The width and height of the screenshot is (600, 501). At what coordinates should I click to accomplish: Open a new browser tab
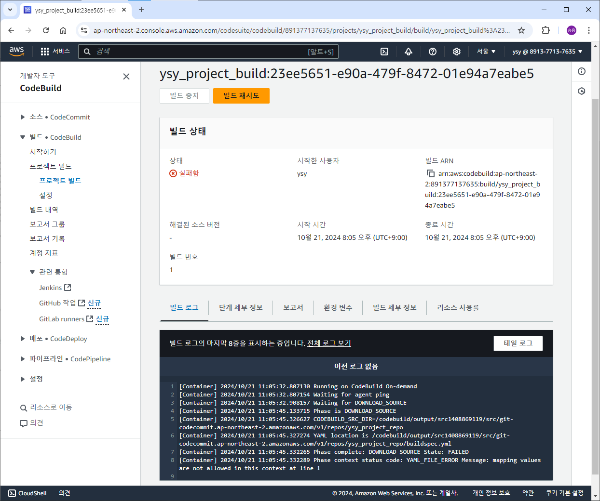(x=141, y=10)
